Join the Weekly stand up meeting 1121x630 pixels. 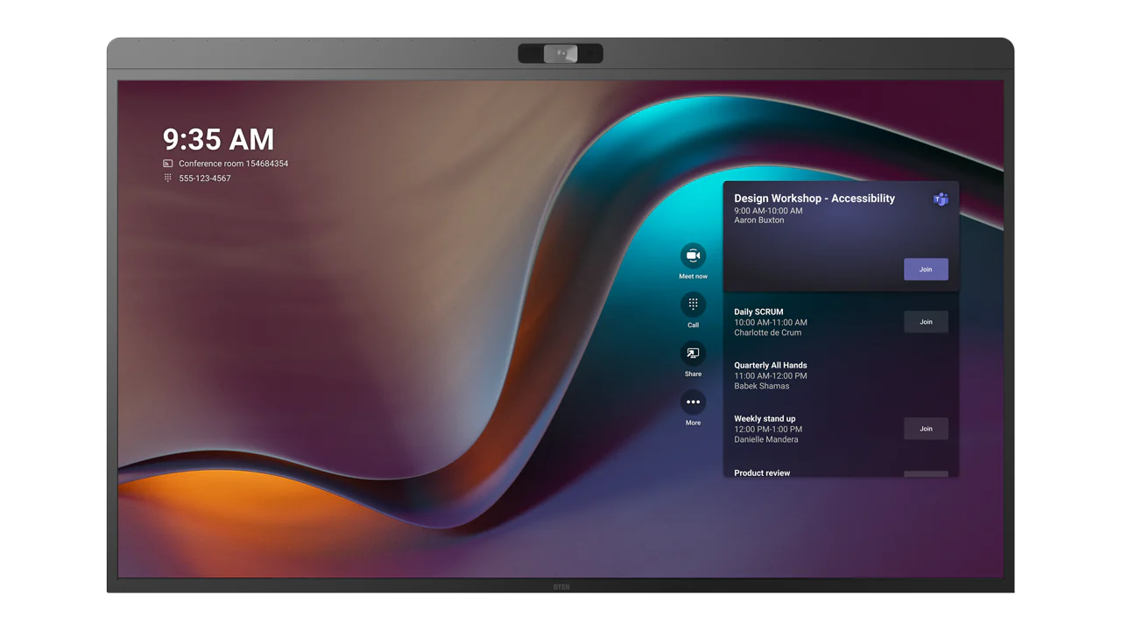[x=926, y=429]
